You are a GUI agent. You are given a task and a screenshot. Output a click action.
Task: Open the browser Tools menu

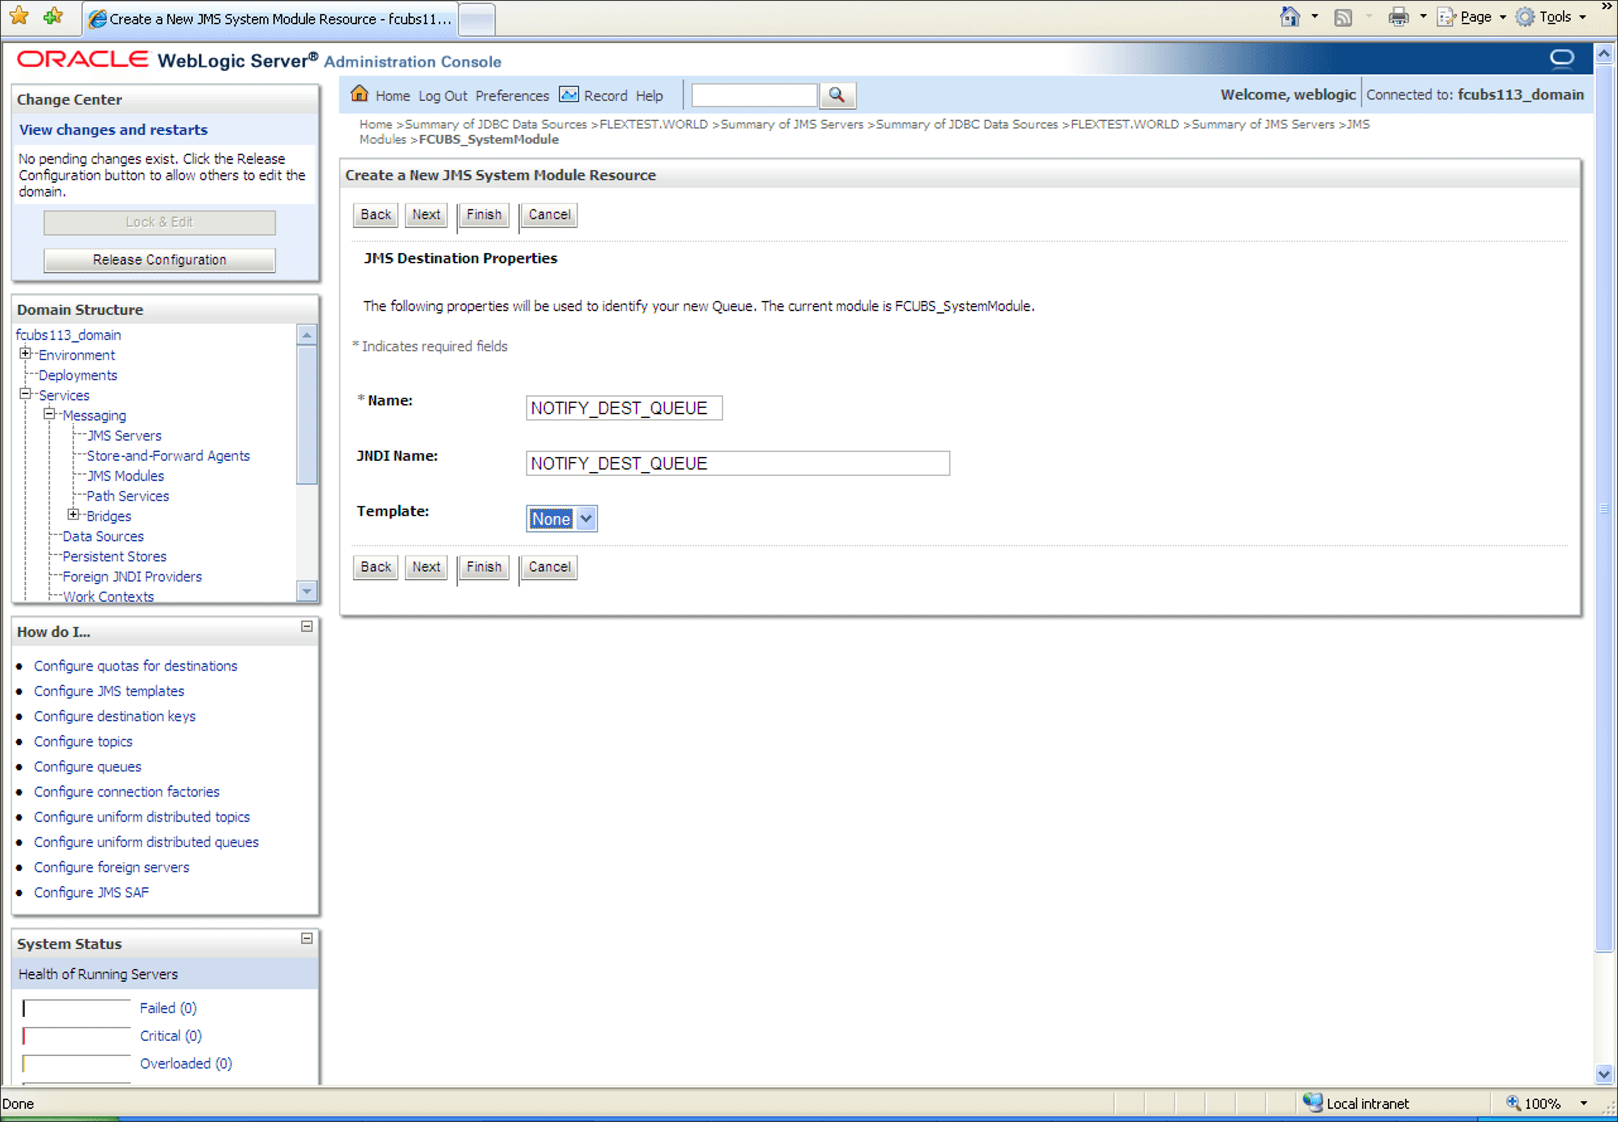click(x=1554, y=17)
